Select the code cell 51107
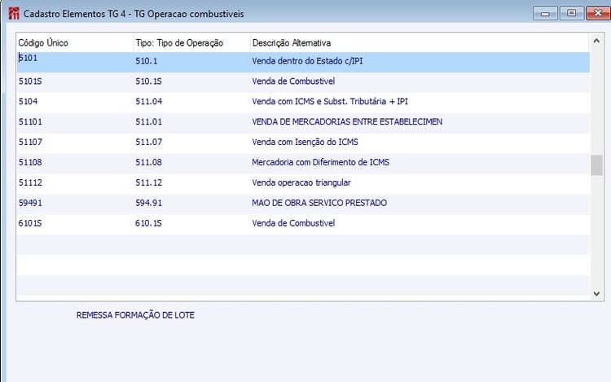 pyautogui.click(x=30, y=143)
